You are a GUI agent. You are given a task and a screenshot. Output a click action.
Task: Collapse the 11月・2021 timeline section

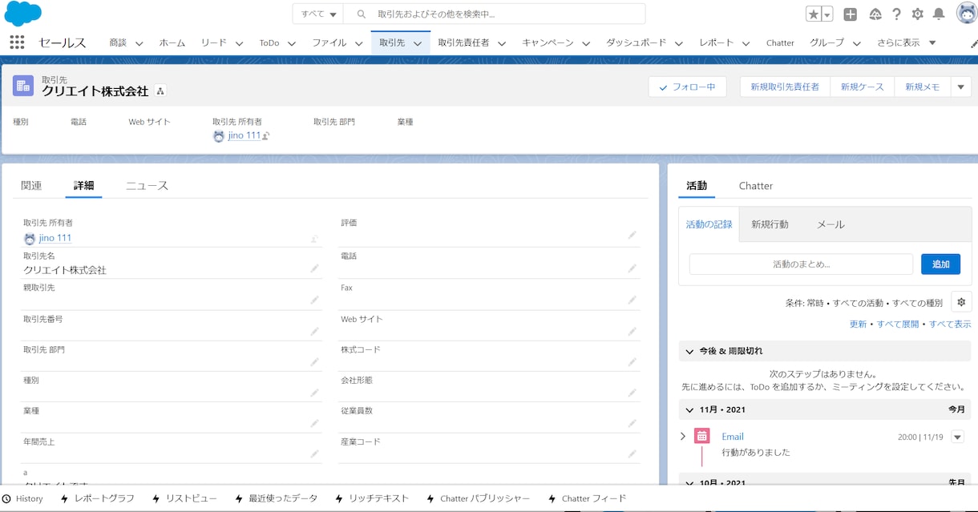(689, 409)
